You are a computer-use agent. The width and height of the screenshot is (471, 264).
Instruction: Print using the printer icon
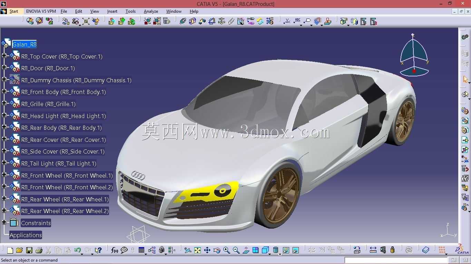pyautogui.click(x=39, y=250)
